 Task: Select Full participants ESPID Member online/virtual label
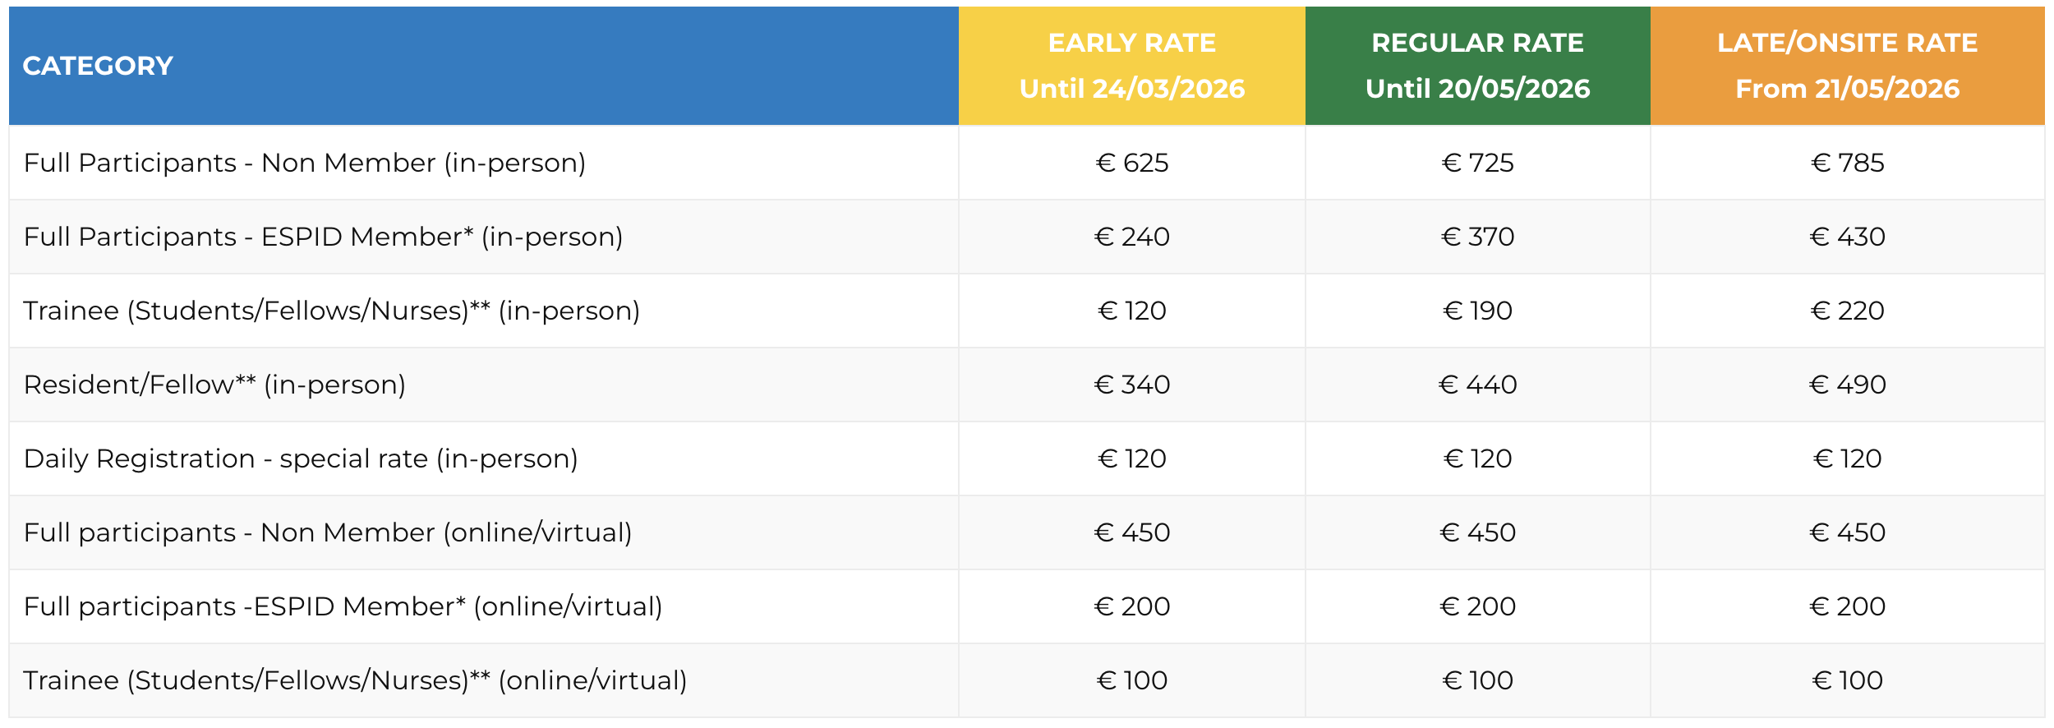343,606
